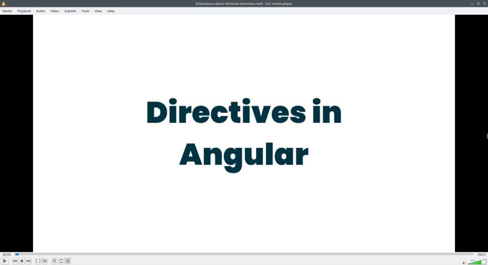Click the Play button
The image size is (488, 265).
tap(5, 261)
